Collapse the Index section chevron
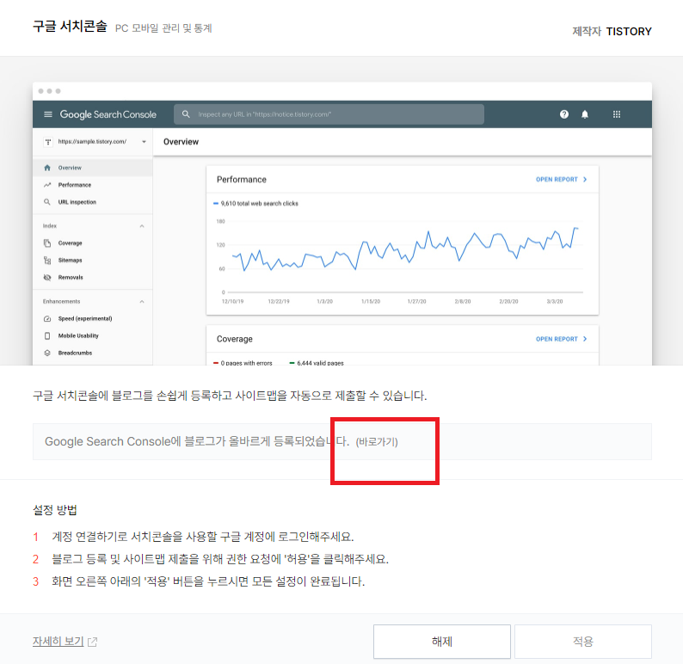 (142, 226)
